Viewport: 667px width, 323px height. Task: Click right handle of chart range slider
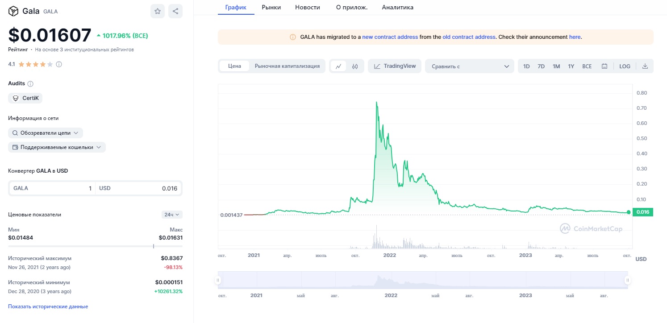pos(627,280)
